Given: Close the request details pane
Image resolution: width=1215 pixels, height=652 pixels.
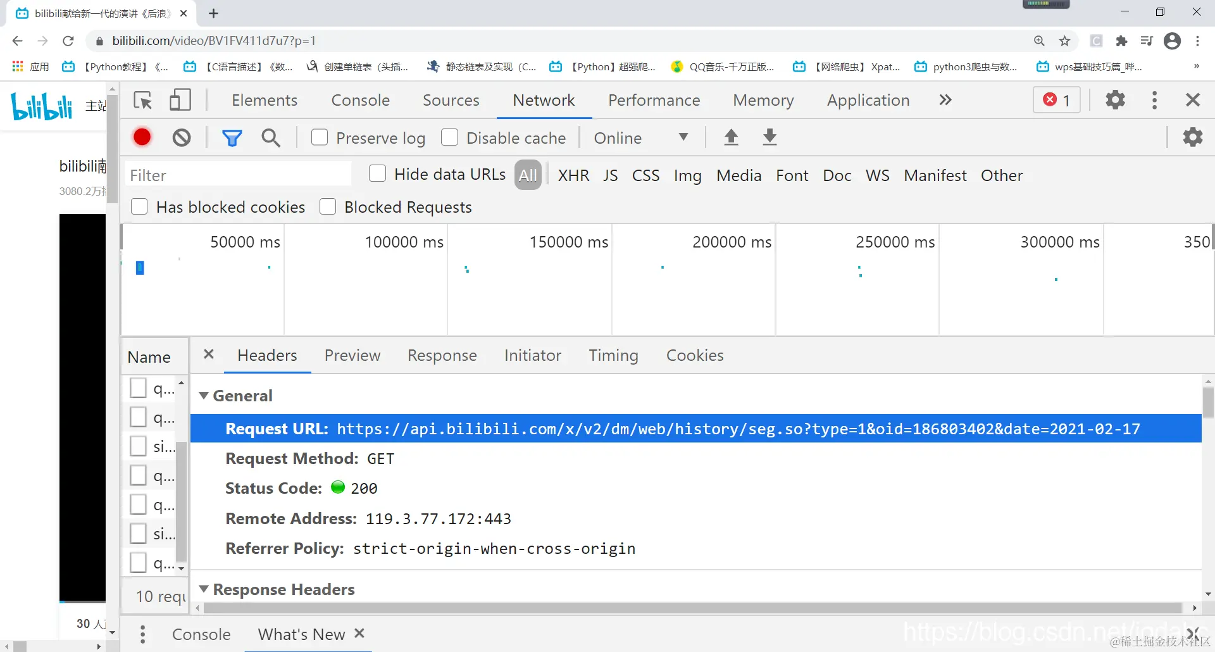Looking at the screenshot, I should (209, 354).
